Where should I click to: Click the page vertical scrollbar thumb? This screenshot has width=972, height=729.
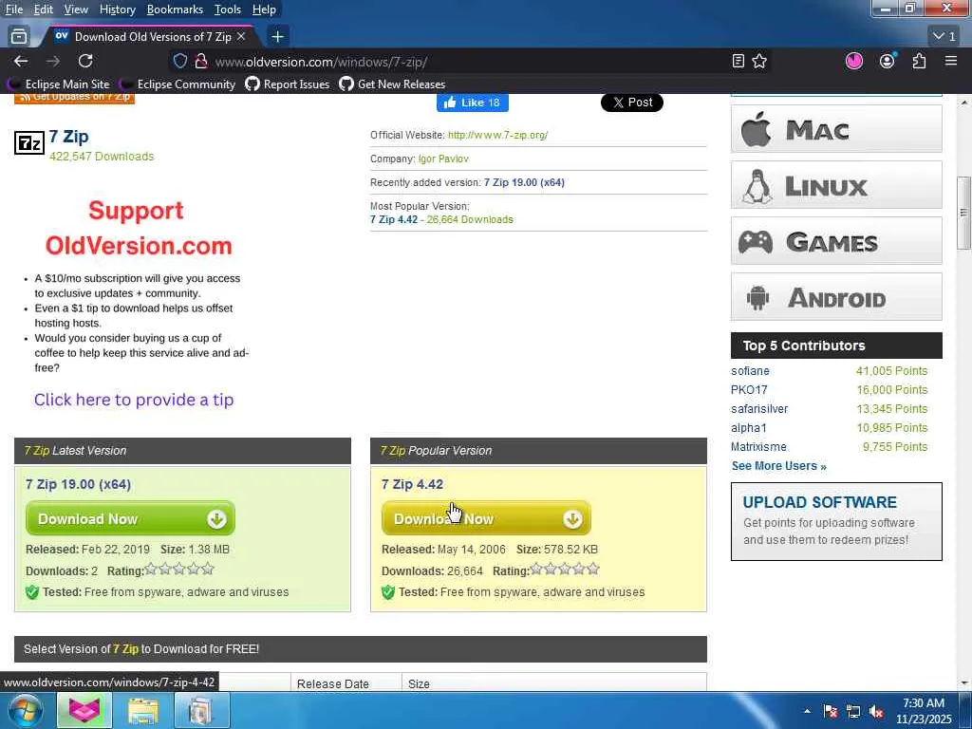[963, 213]
